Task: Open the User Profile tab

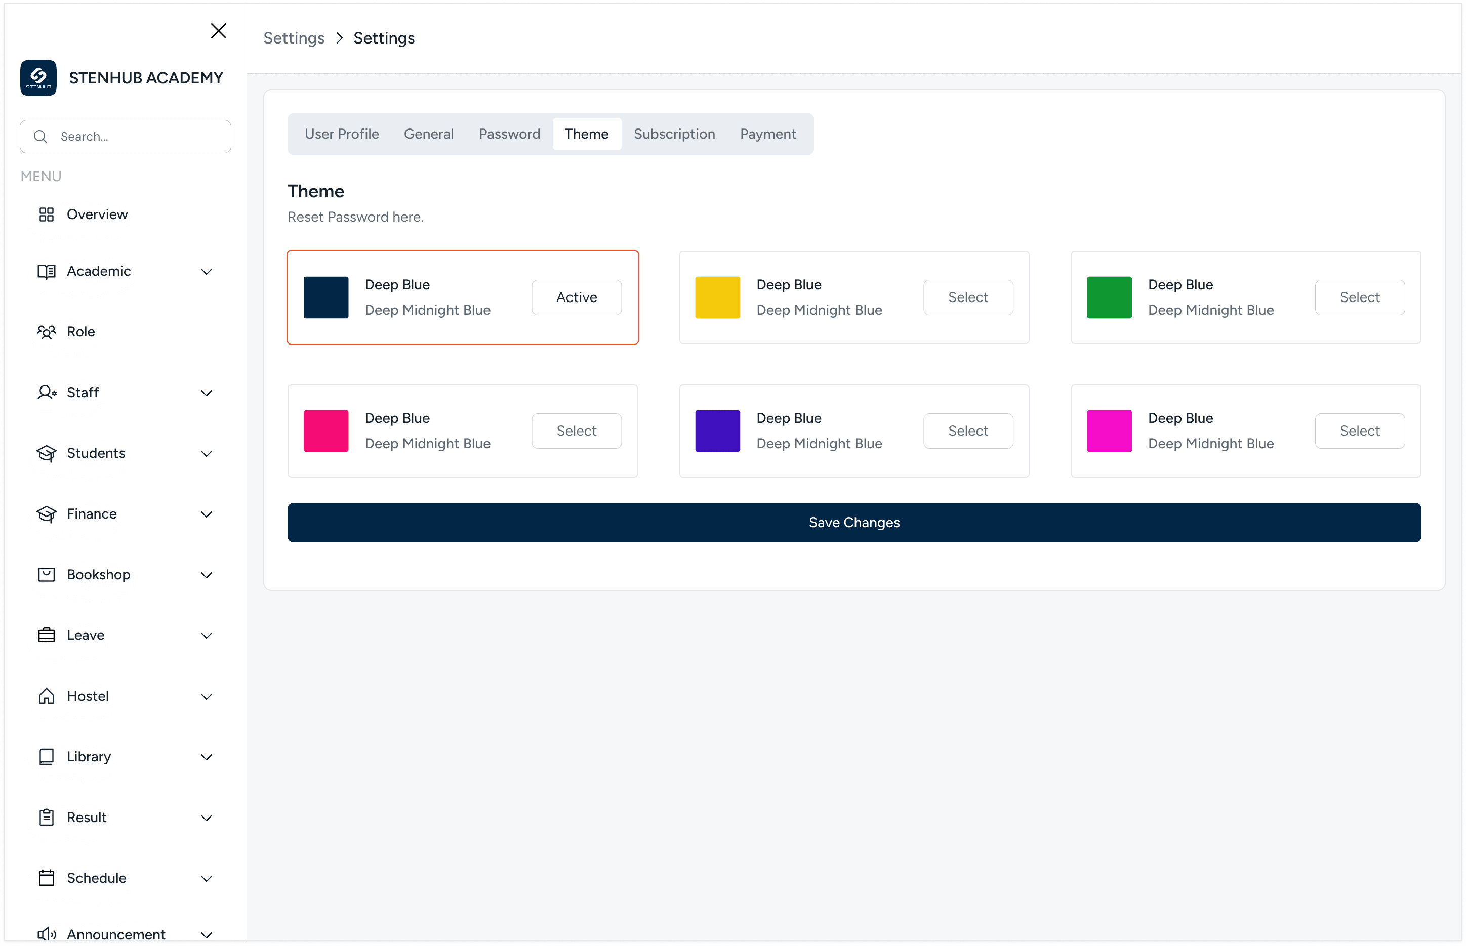Action: (341, 134)
